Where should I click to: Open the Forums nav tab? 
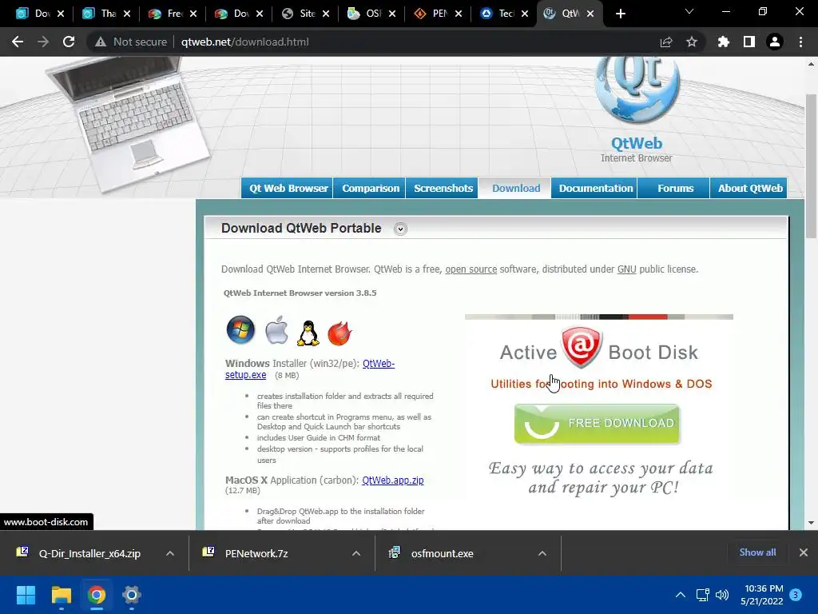click(x=674, y=188)
